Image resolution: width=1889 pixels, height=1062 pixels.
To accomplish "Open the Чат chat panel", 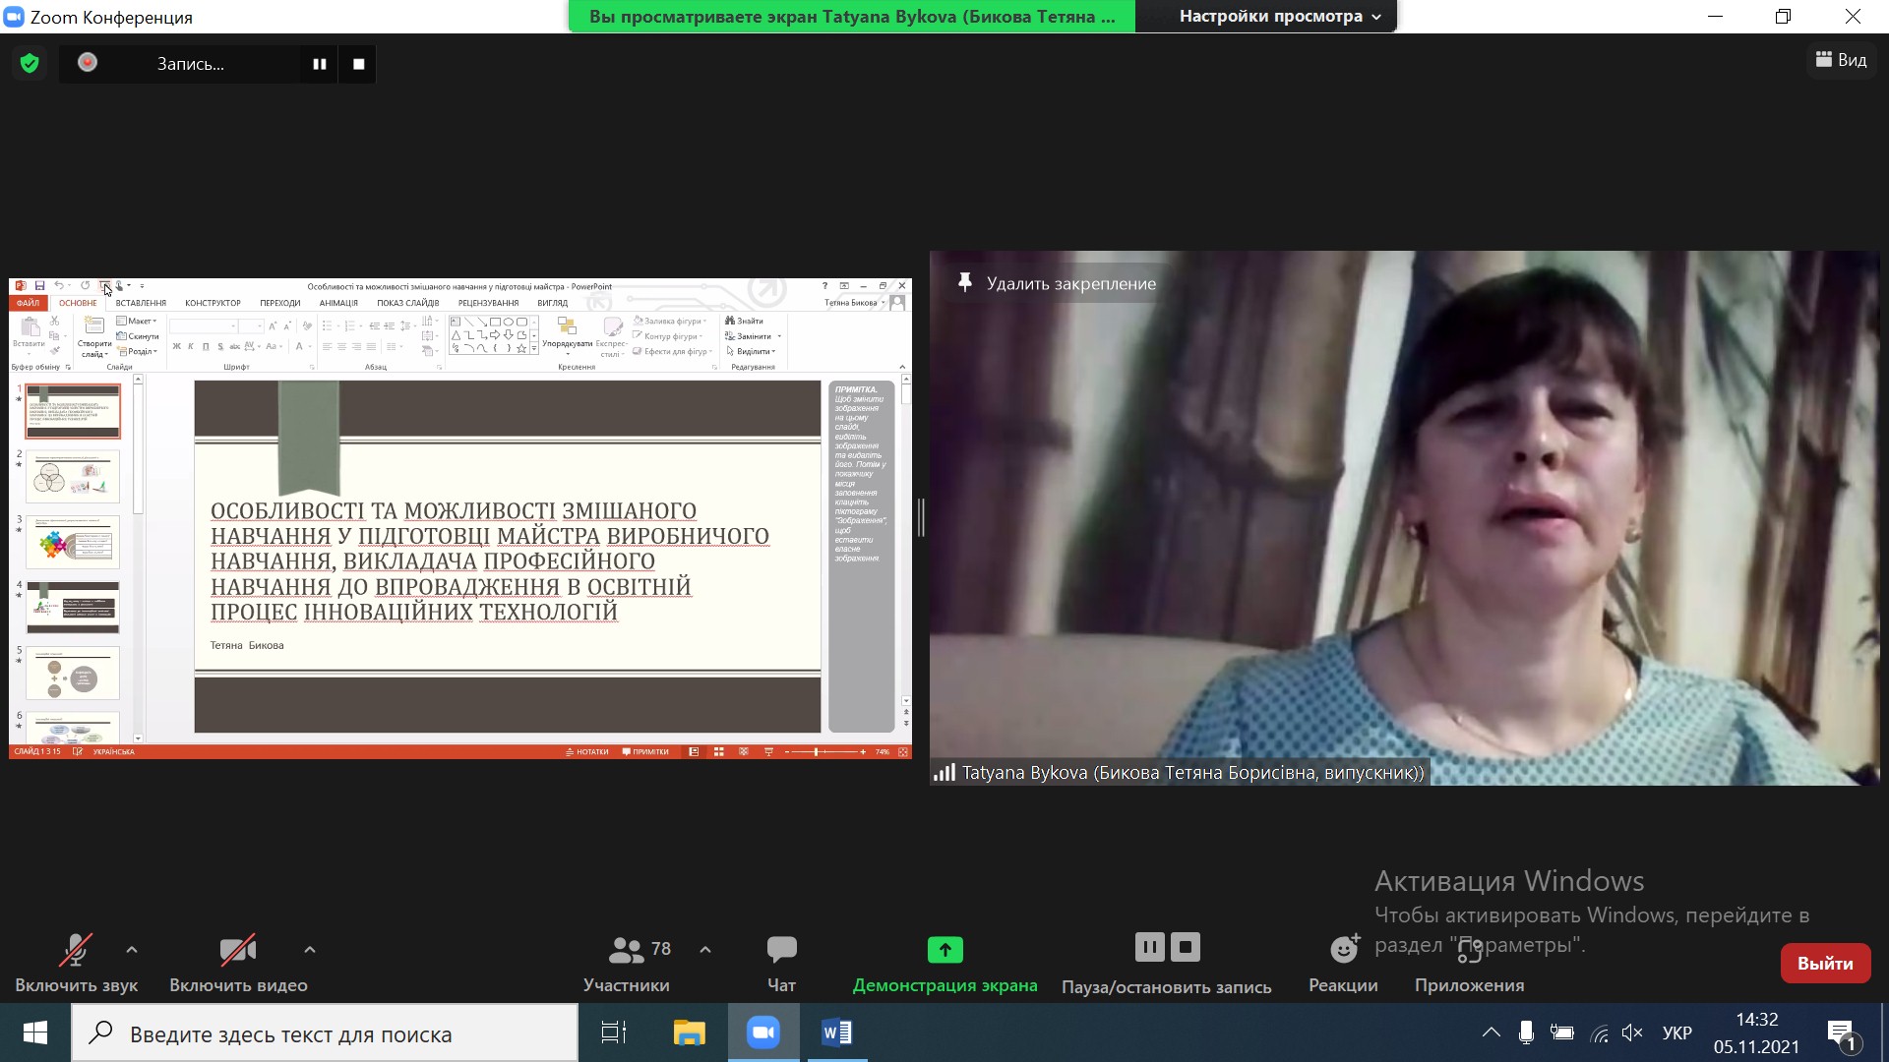I will [781, 963].
